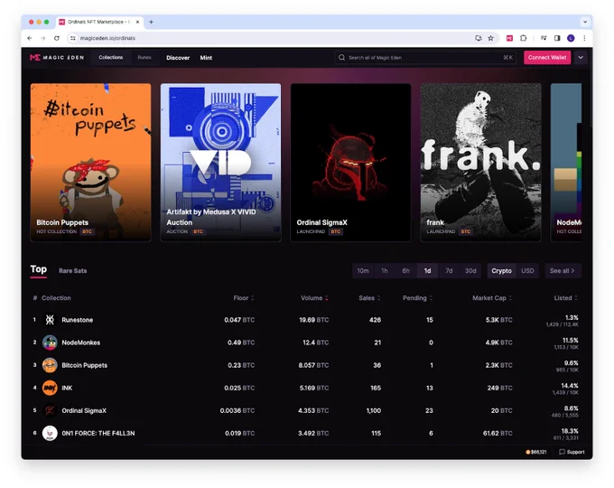The image size is (614, 488).
Task: Open the Magic Eden browser extension icon
Action: pyautogui.click(x=509, y=38)
